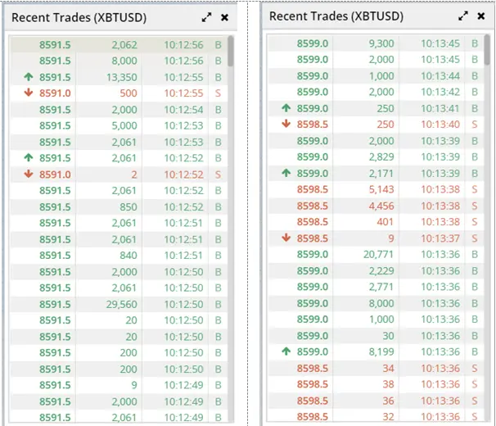
Task: Select the 2,062 trade at 10:12:56
Action: [119, 45]
